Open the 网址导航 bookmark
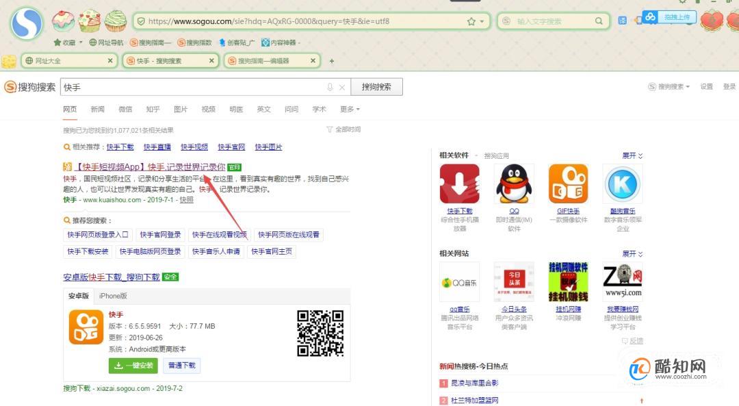739x406 pixels. (x=106, y=42)
